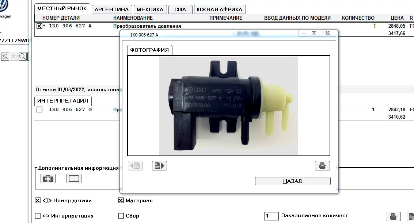Viewport: 414px width, 223px height.
Task: Go to the next photo page arrow
Action: (159, 166)
